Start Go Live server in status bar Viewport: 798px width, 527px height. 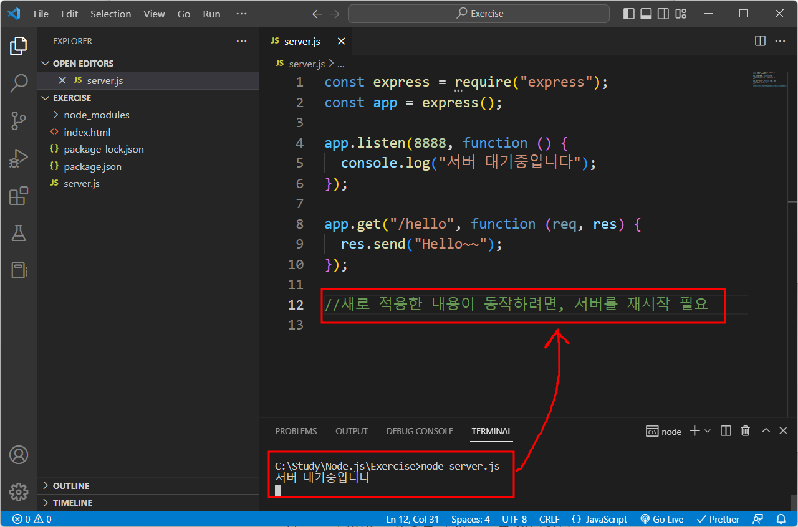[x=662, y=519]
